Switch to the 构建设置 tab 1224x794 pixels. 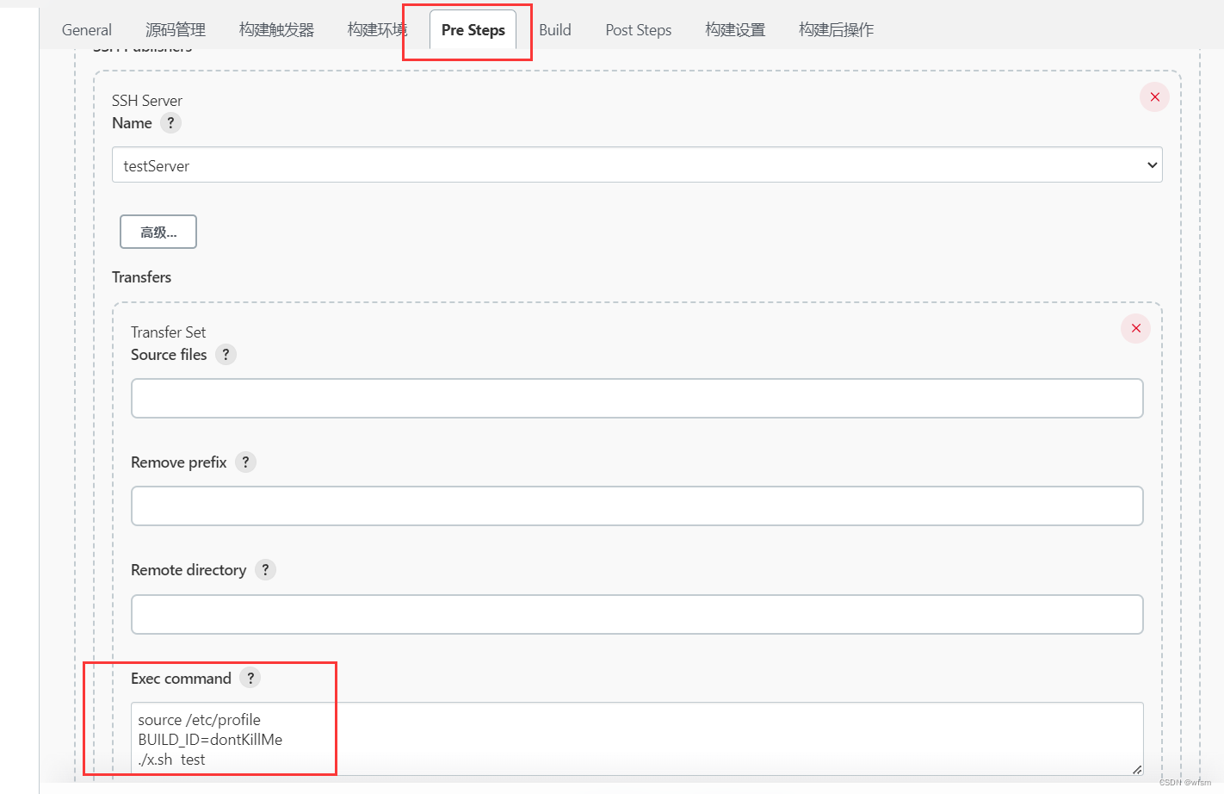point(735,30)
